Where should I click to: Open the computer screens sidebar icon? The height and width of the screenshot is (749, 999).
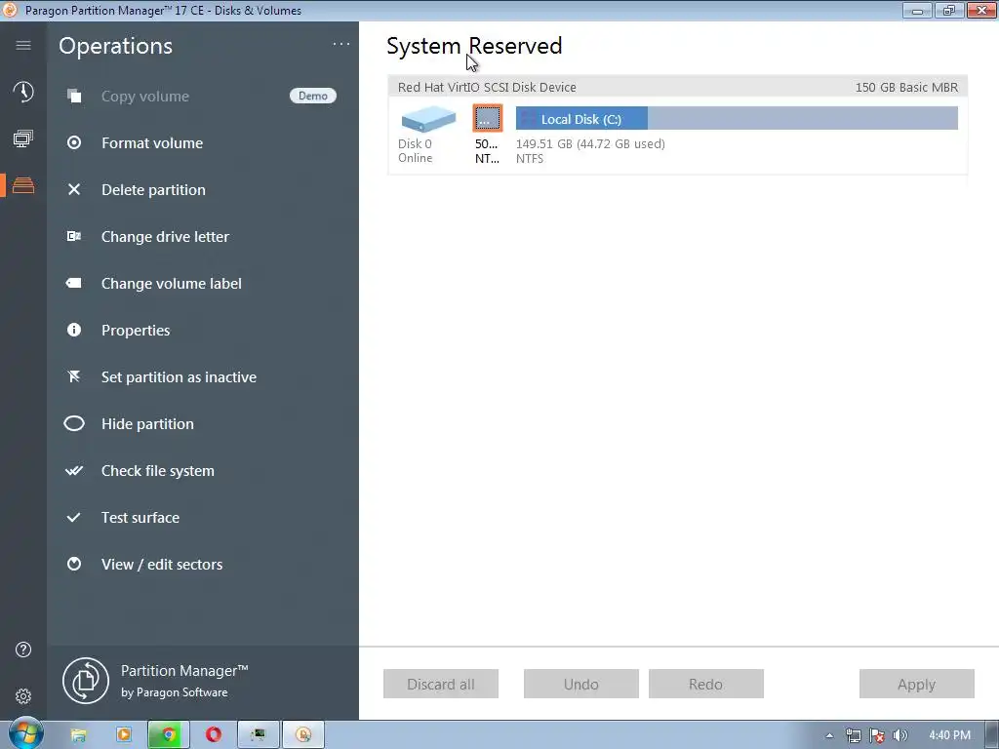pyautogui.click(x=23, y=138)
